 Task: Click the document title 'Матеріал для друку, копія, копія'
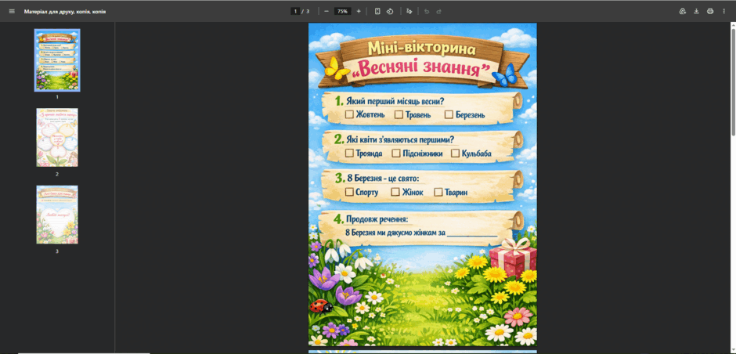point(65,11)
